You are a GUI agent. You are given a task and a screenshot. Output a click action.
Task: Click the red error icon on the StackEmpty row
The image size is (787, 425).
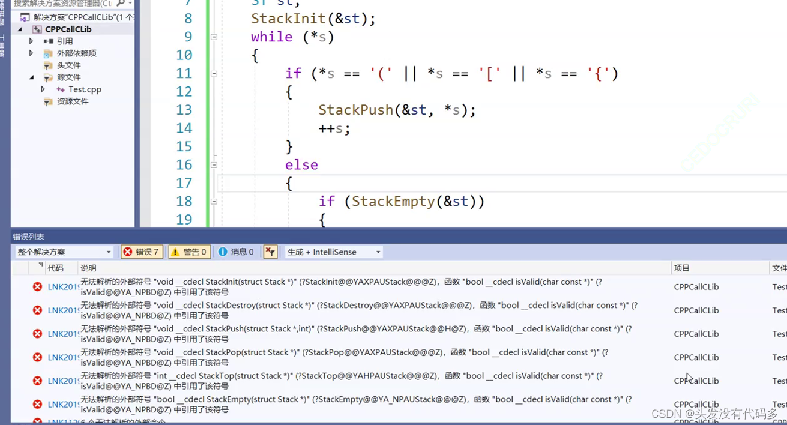pos(37,404)
